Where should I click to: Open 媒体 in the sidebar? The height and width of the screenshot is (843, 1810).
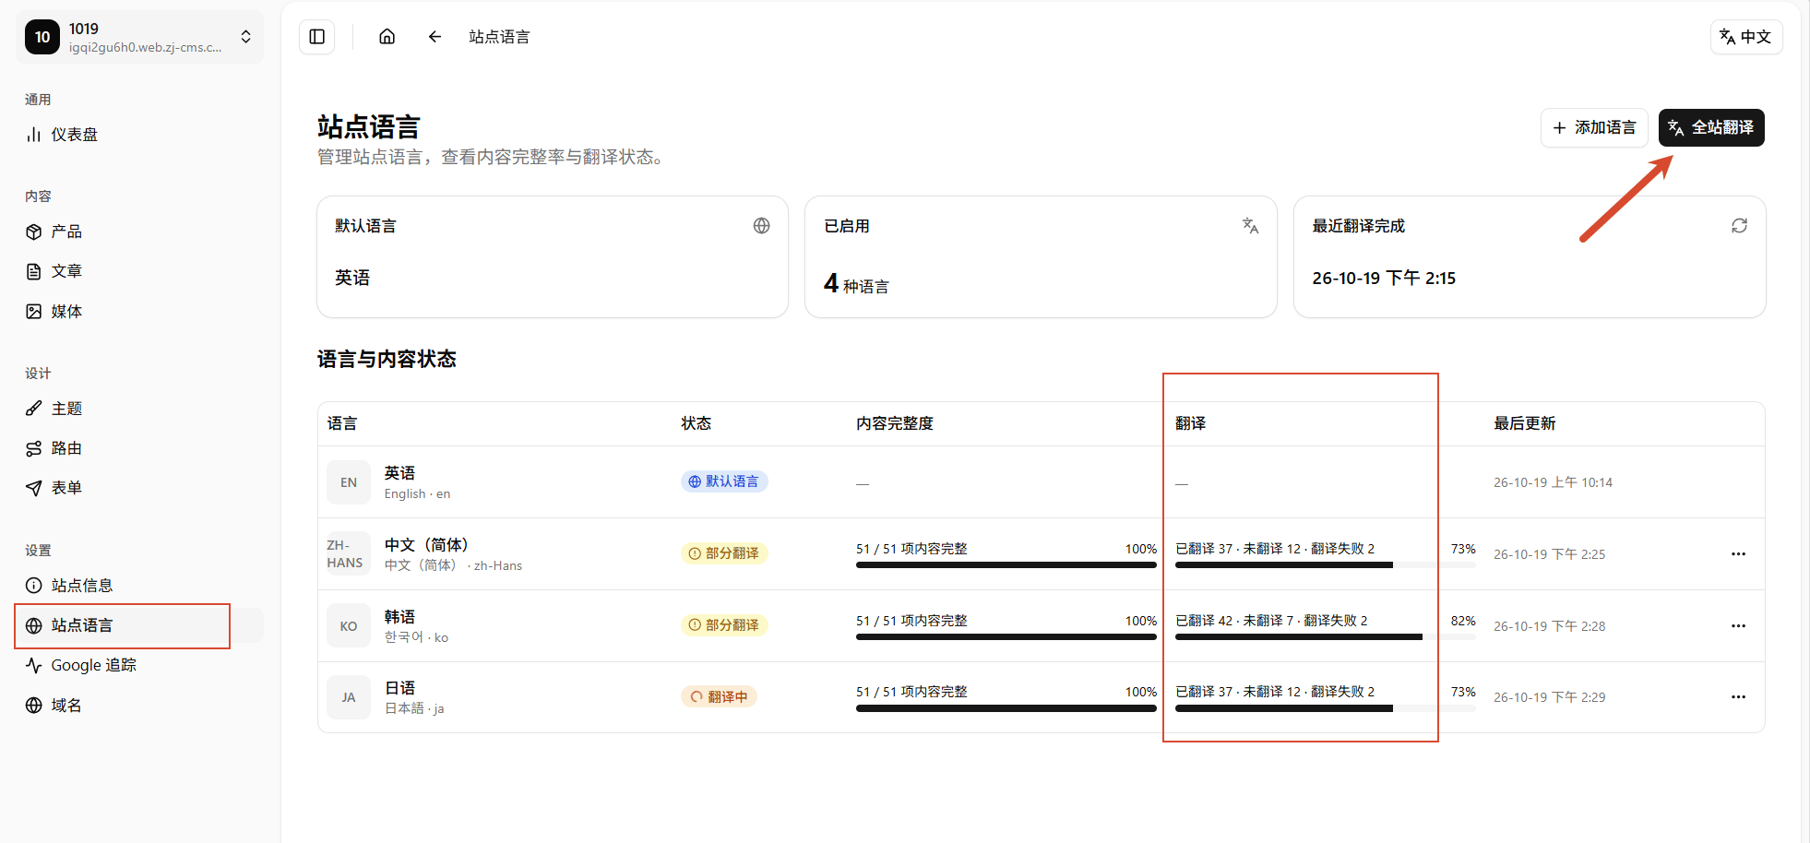click(139, 312)
